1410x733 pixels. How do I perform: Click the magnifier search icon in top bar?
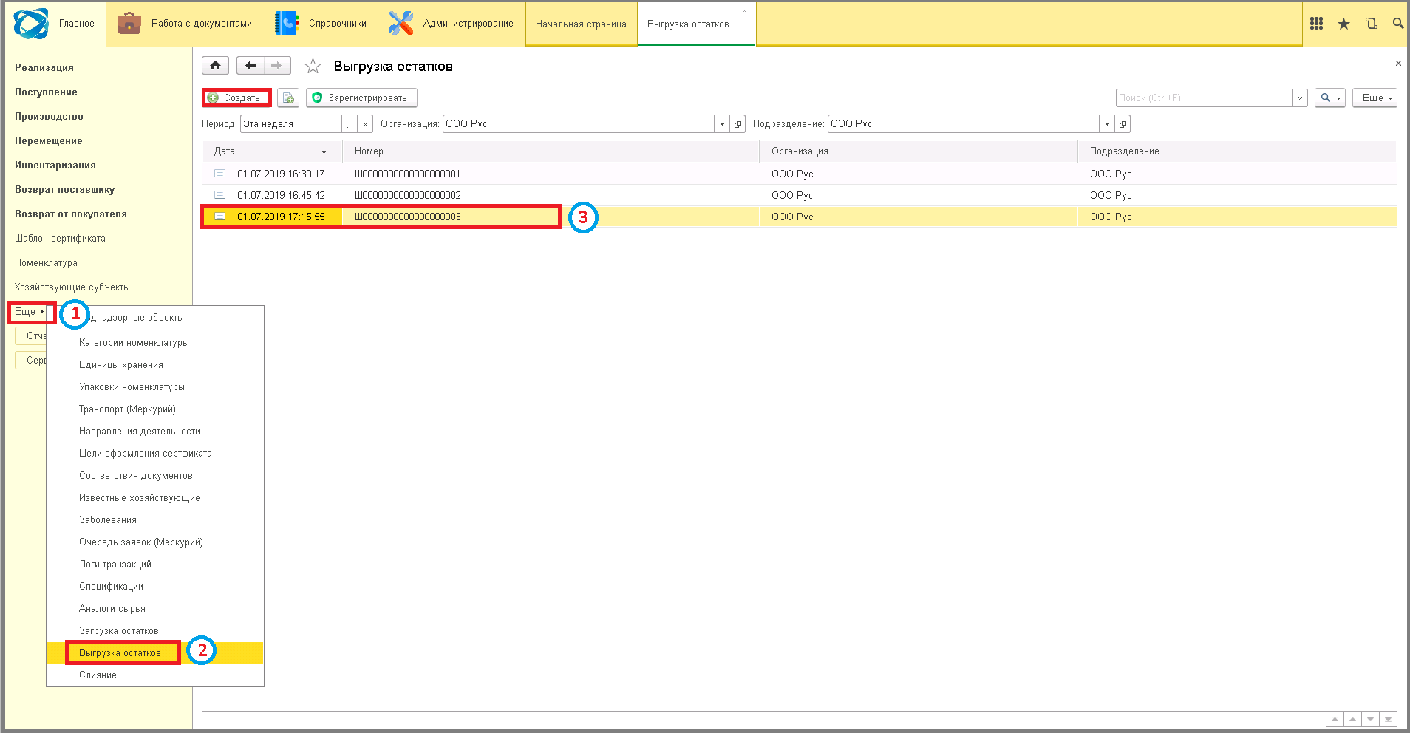(1397, 24)
